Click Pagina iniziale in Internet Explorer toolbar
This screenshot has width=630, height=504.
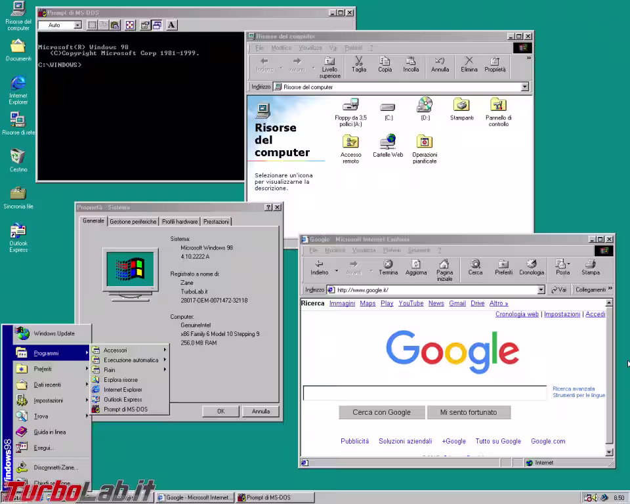tap(444, 270)
